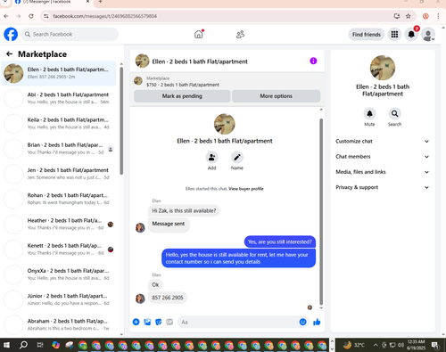Open the Messenger browser tab
Screen dimensions: 446x352
click(52, 2)
